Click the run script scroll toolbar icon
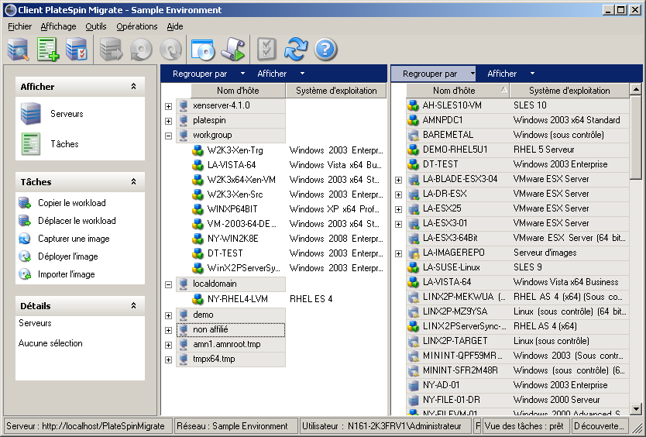646x437 pixels. click(232, 50)
